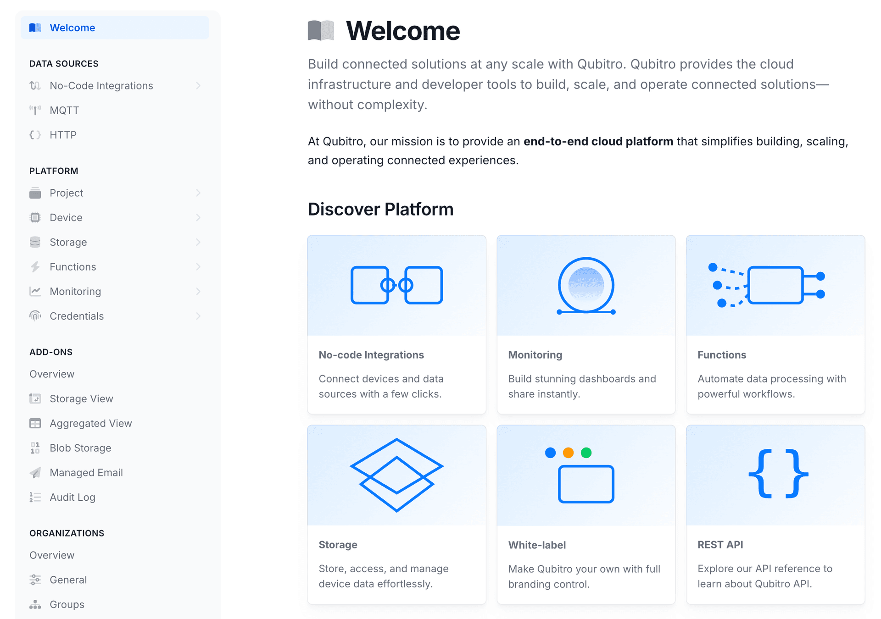Expand the Device section chevron

point(198,217)
